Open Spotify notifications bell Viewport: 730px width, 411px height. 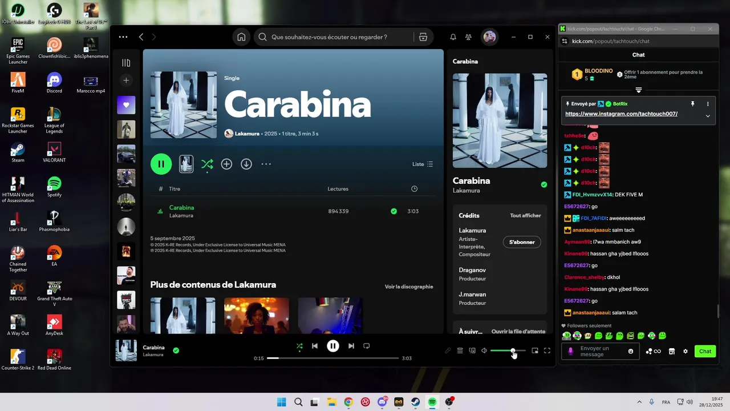coord(453,37)
